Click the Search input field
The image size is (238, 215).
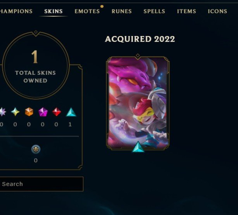click(41, 184)
